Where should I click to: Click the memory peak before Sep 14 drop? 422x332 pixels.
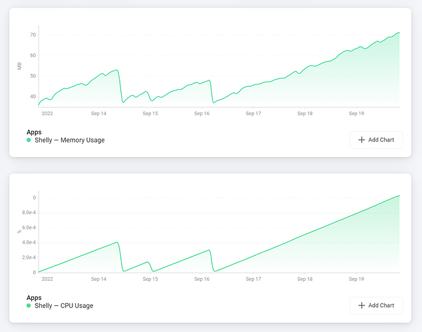(x=117, y=70)
